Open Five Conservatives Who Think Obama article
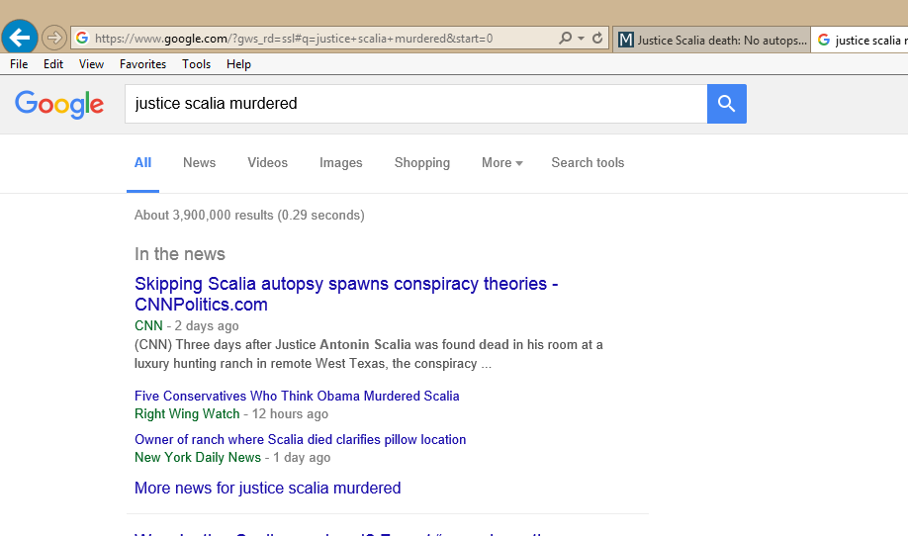The height and width of the screenshot is (536, 908). (x=297, y=396)
